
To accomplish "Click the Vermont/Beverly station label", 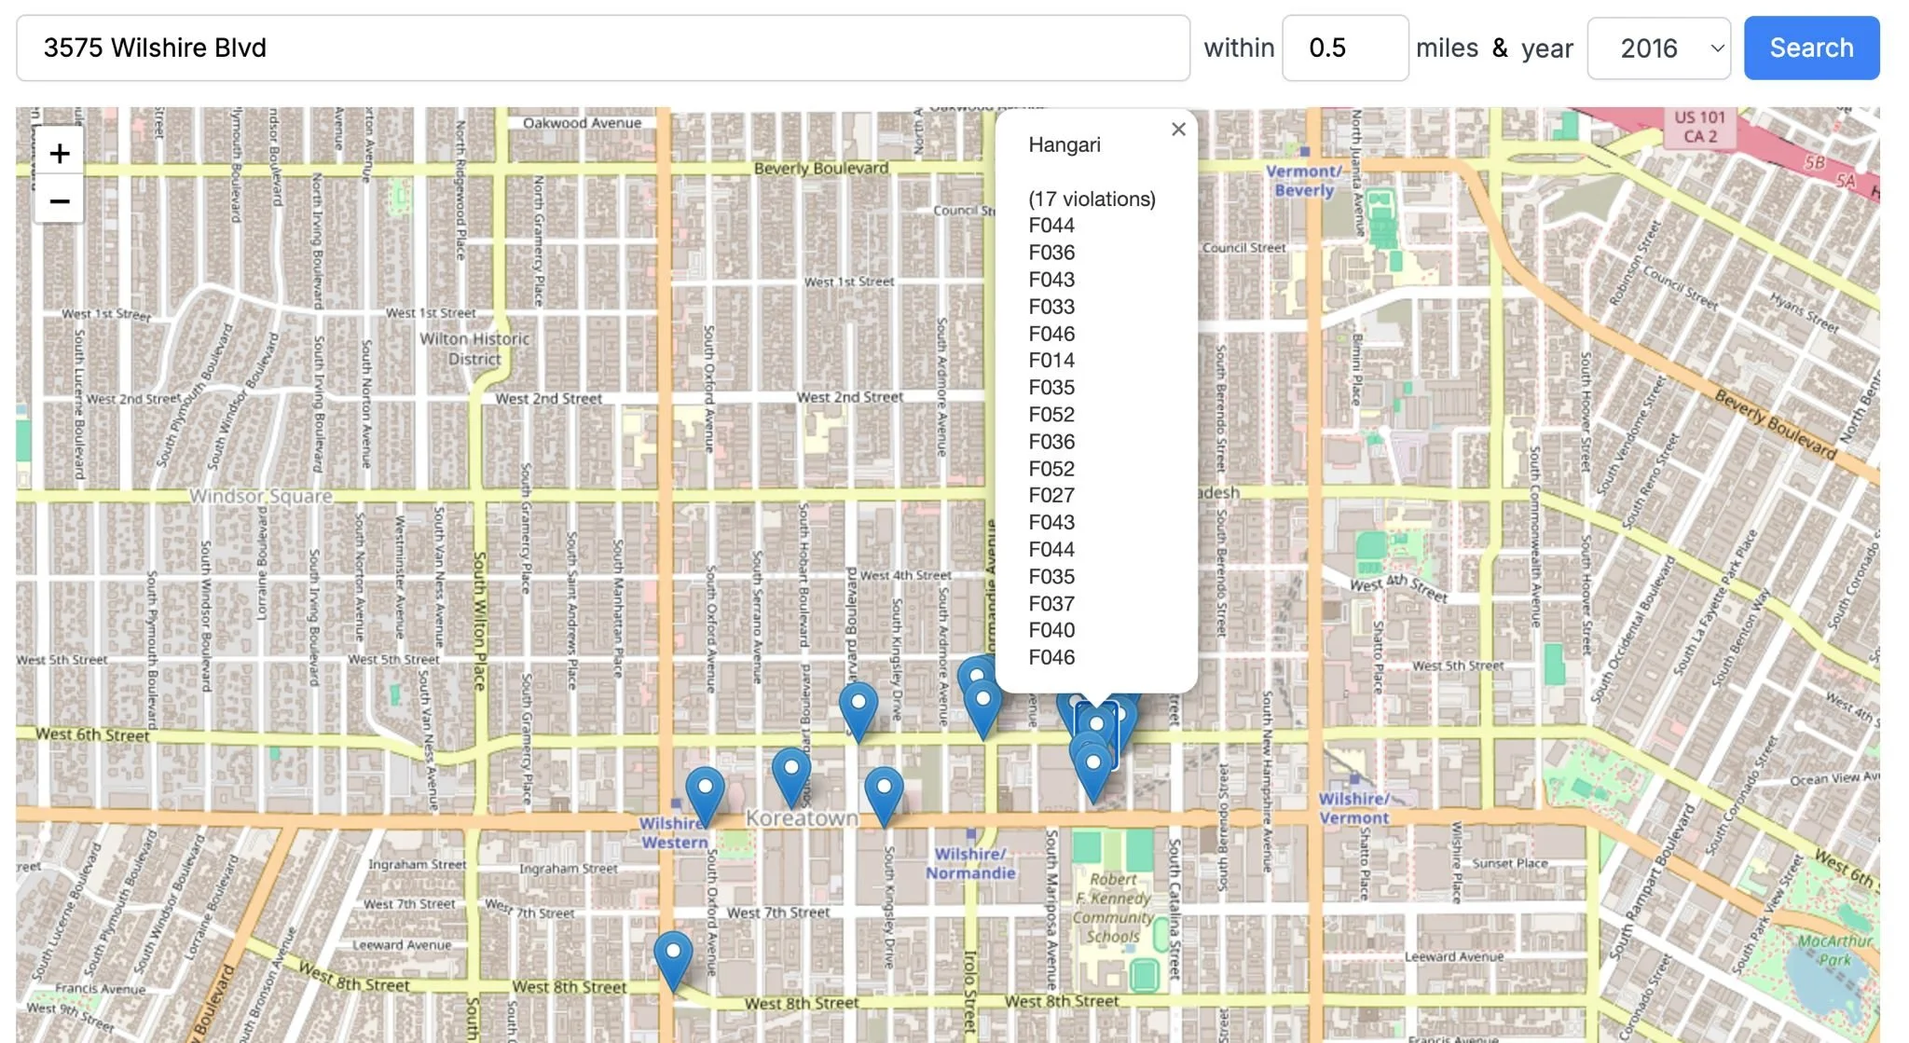I will click(1303, 181).
